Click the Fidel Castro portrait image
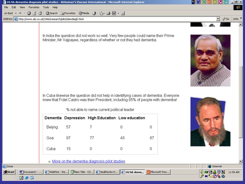 click(x=210, y=122)
